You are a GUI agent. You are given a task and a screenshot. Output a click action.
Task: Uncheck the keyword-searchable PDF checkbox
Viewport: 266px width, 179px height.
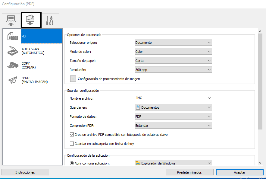tap(72, 135)
